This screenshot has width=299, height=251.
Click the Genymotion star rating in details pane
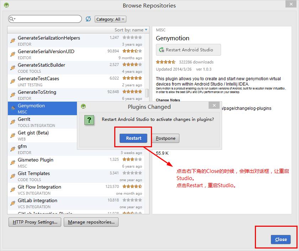coord(166,62)
